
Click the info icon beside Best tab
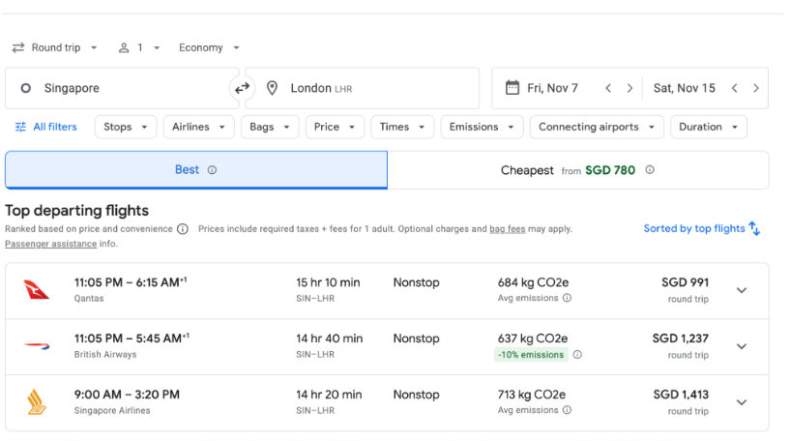pyautogui.click(x=212, y=170)
